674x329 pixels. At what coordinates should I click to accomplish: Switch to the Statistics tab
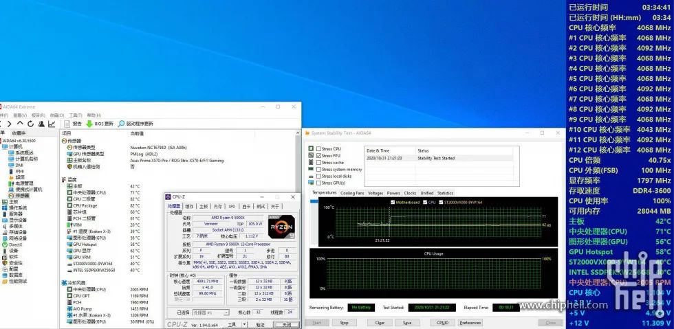[445, 193]
